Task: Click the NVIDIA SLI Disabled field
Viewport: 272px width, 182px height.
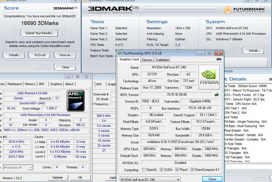Action: point(181,163)
